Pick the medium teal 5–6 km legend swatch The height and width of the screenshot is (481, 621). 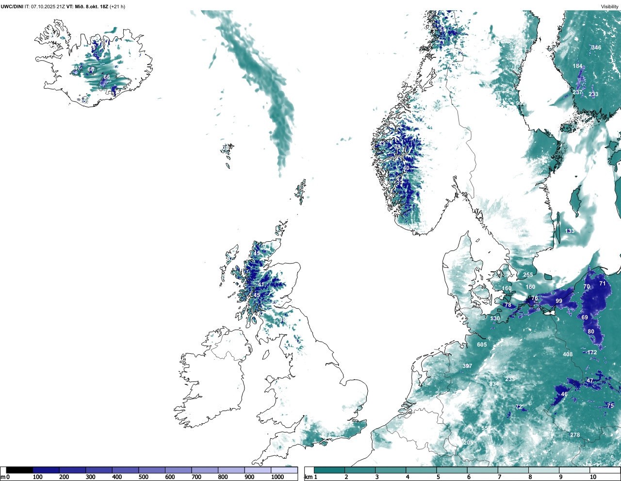coord(452,470)
